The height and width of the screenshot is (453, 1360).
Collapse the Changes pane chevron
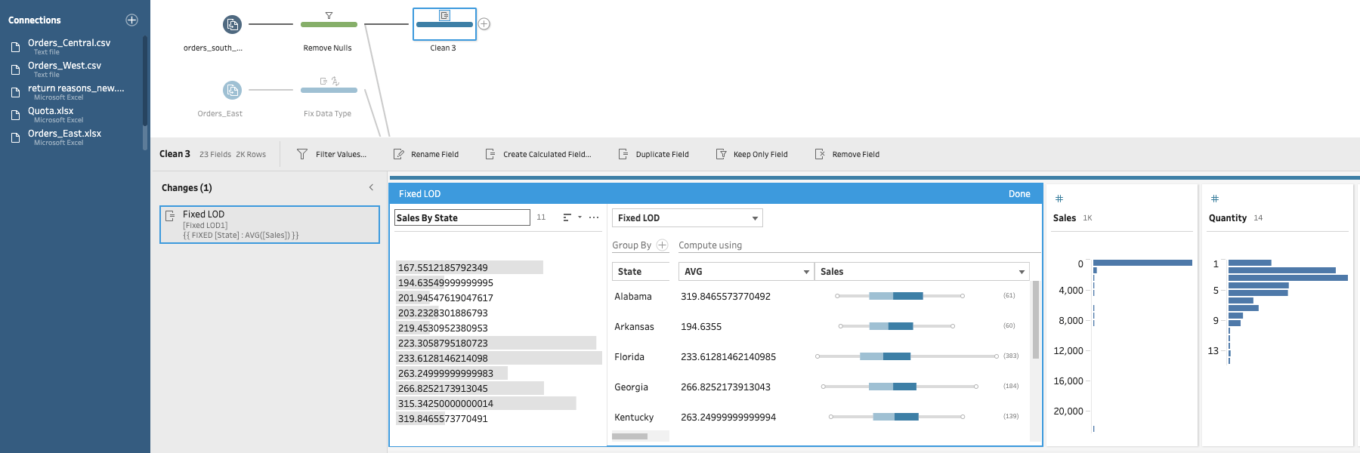[x=371, y=187]
